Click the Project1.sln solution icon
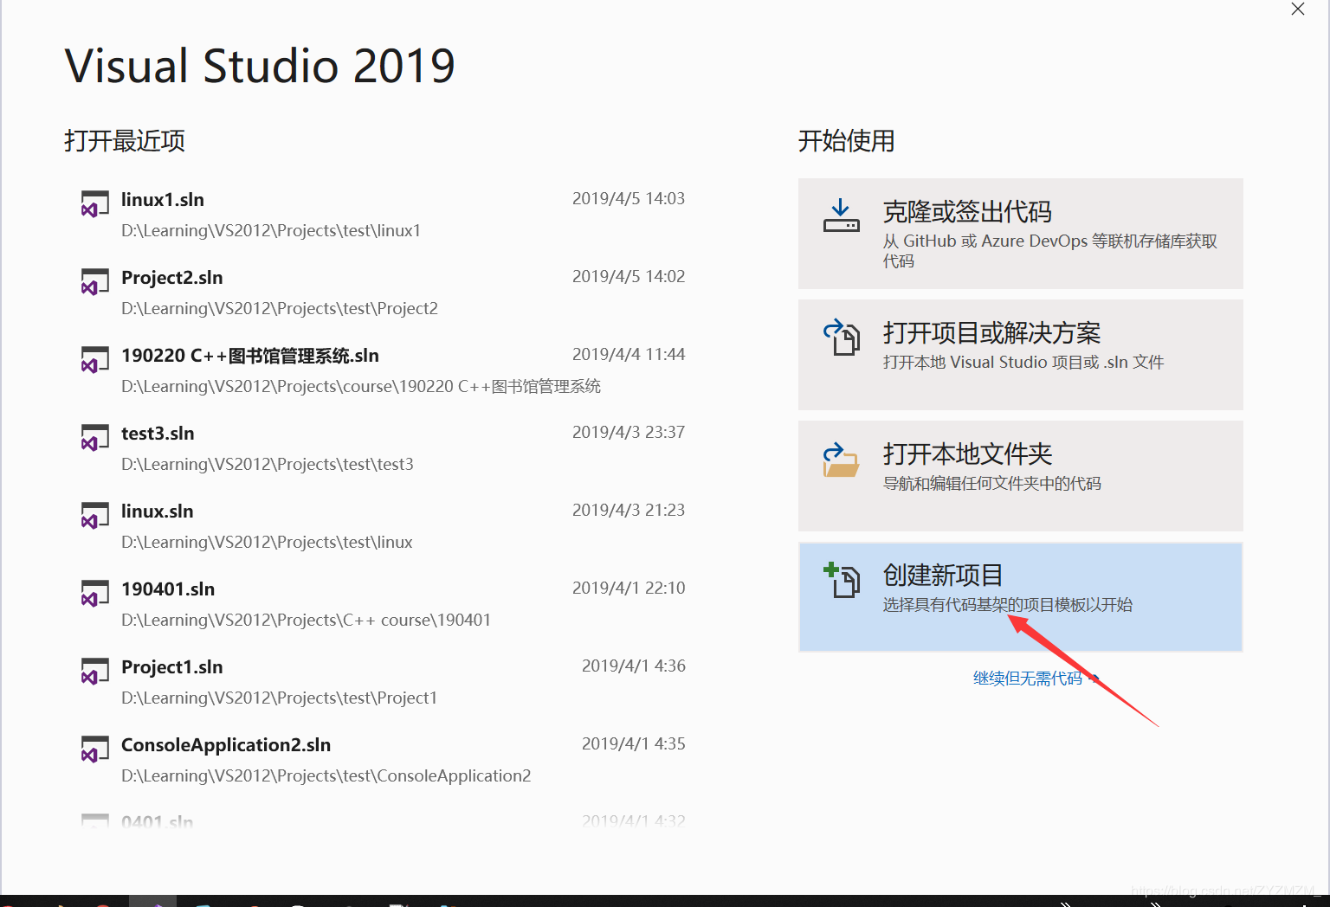1330x907 pixels. 94,672
